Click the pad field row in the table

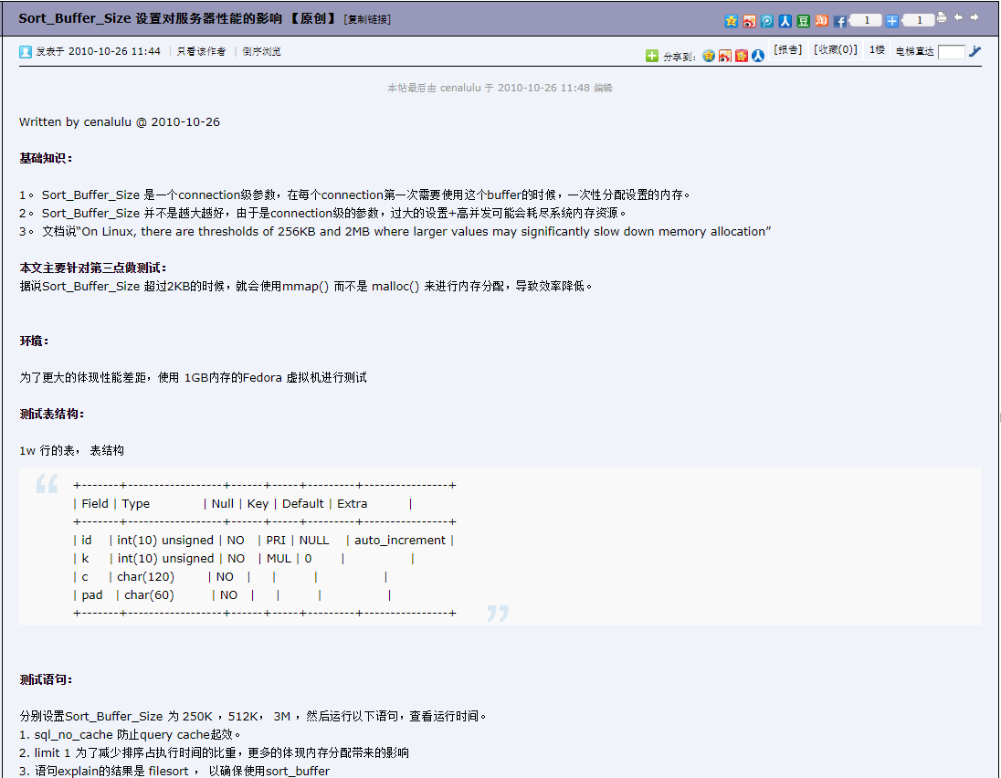click(x=232, y=595)
